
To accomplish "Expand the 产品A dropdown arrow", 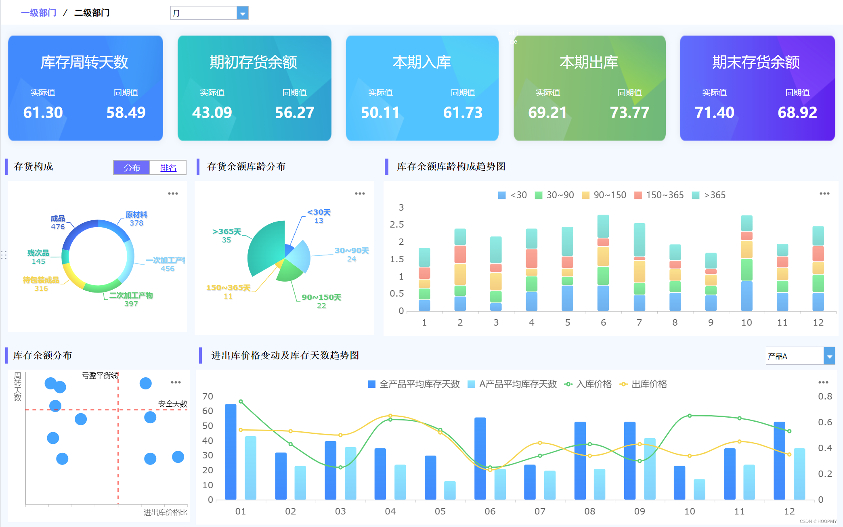I will tap(829, 356).
